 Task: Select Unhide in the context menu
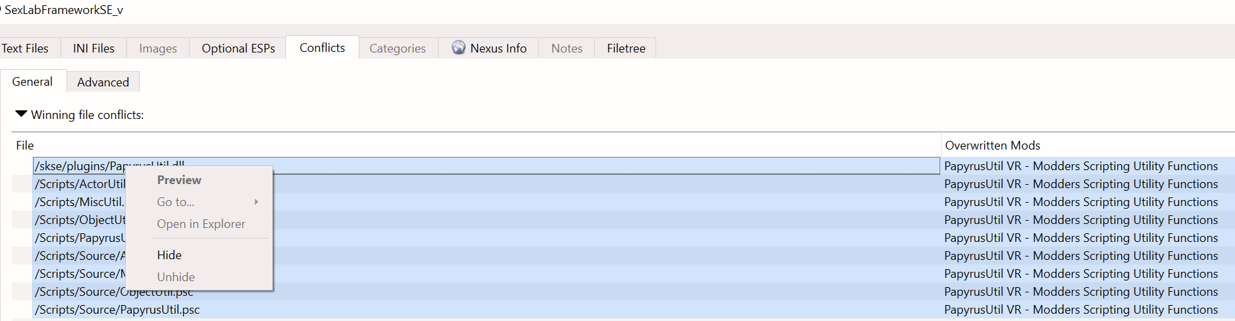(176, 276)
